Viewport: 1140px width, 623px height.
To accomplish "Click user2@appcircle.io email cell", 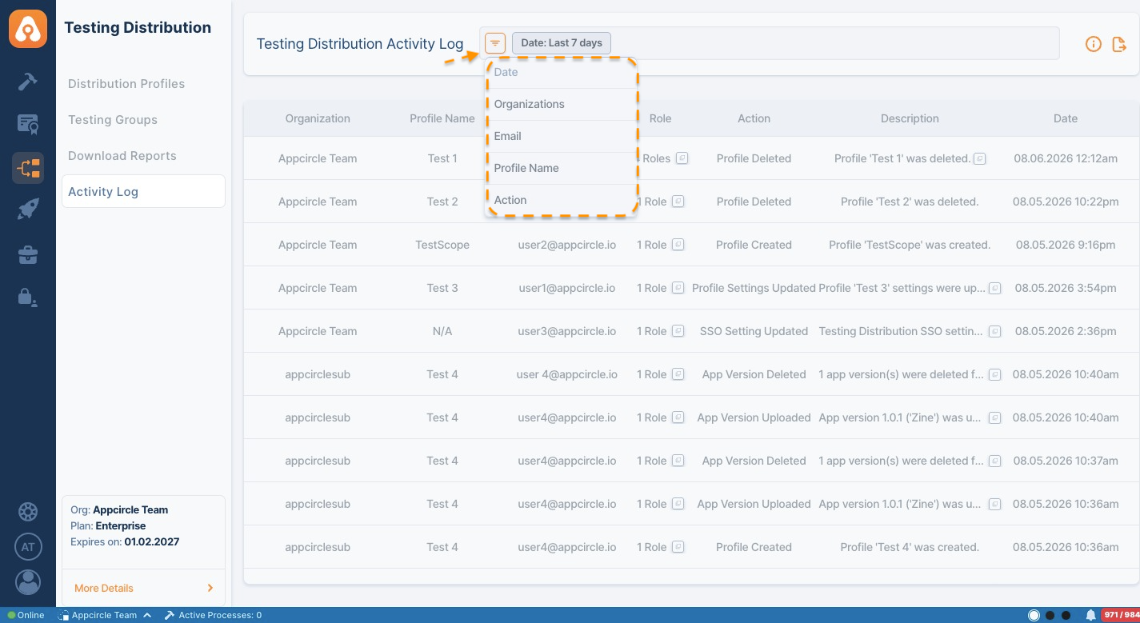I will pos(567,245).
